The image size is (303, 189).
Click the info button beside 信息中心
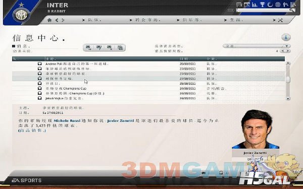coord(286,37)
